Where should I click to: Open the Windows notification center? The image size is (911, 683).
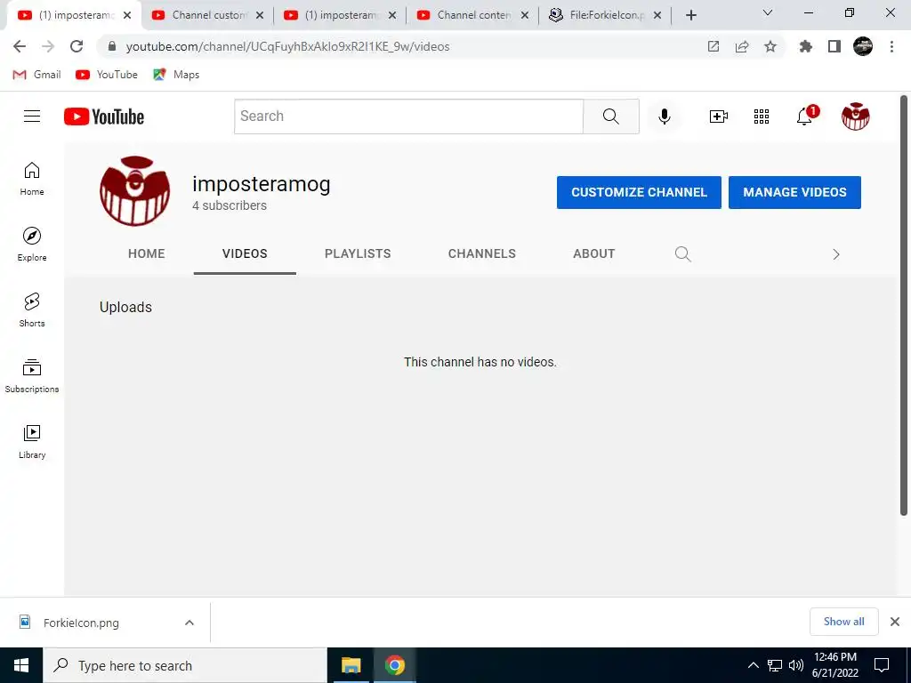click(x=882, y=665)
